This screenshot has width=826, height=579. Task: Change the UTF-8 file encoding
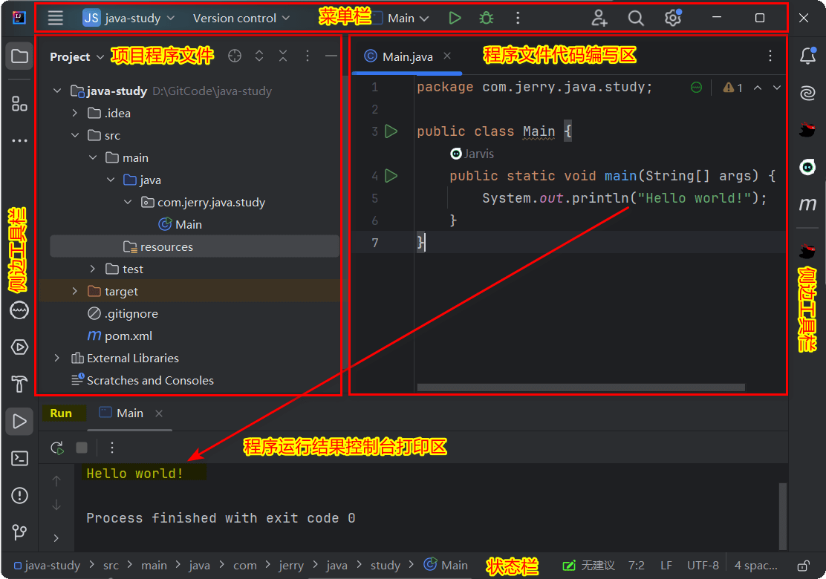[703, 566]
